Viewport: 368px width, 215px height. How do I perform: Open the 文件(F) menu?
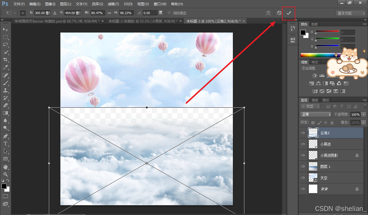tap(19, 4)
